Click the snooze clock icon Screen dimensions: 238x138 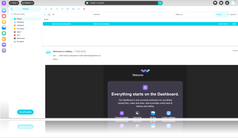62,9
